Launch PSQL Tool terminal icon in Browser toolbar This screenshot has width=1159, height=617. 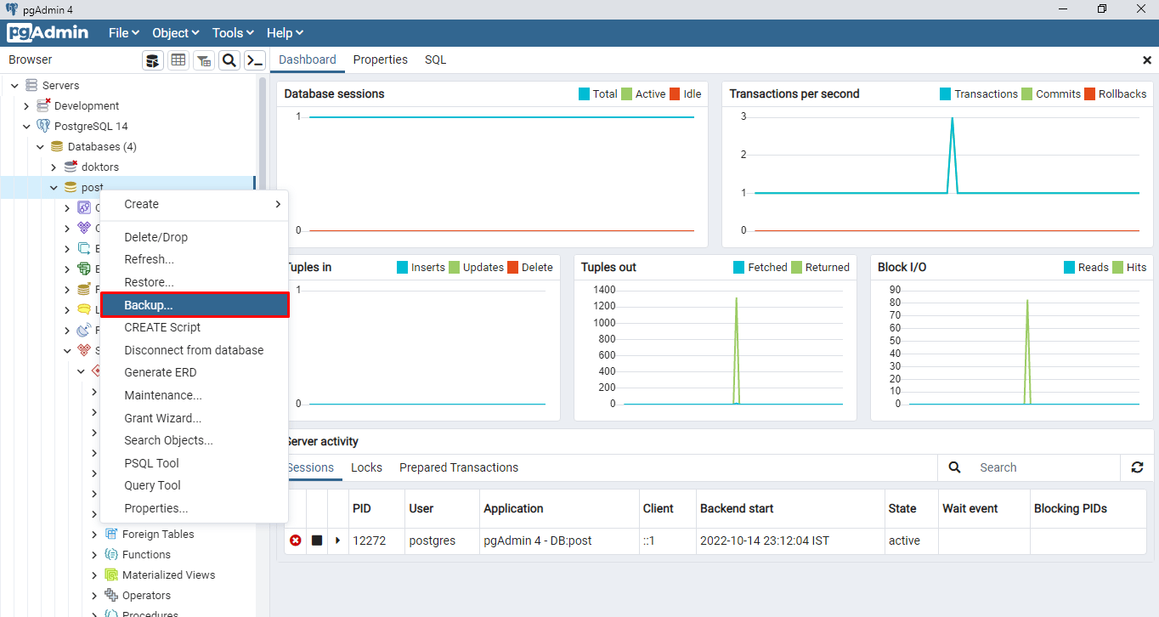(x=255, y=60)
